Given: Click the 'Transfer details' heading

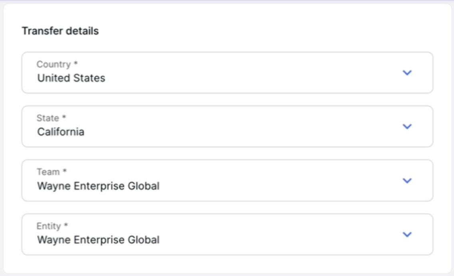Looking at the screenshot, I should (x=60, y=31).
